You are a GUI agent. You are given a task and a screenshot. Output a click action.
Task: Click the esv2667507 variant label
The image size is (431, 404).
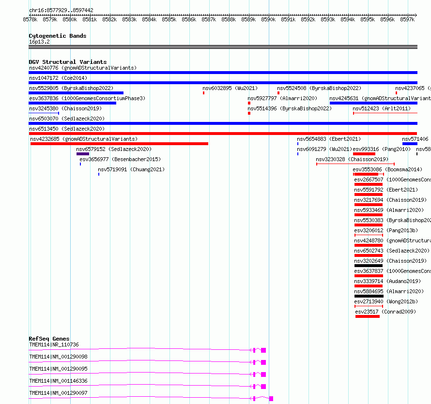[393, 180]
